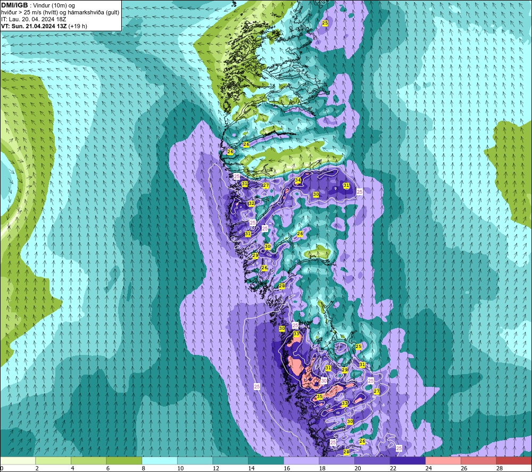The height and width of the screenshot is (472, 532).
Task: Click the DMI/IGB title text
Action: (14, 5)
